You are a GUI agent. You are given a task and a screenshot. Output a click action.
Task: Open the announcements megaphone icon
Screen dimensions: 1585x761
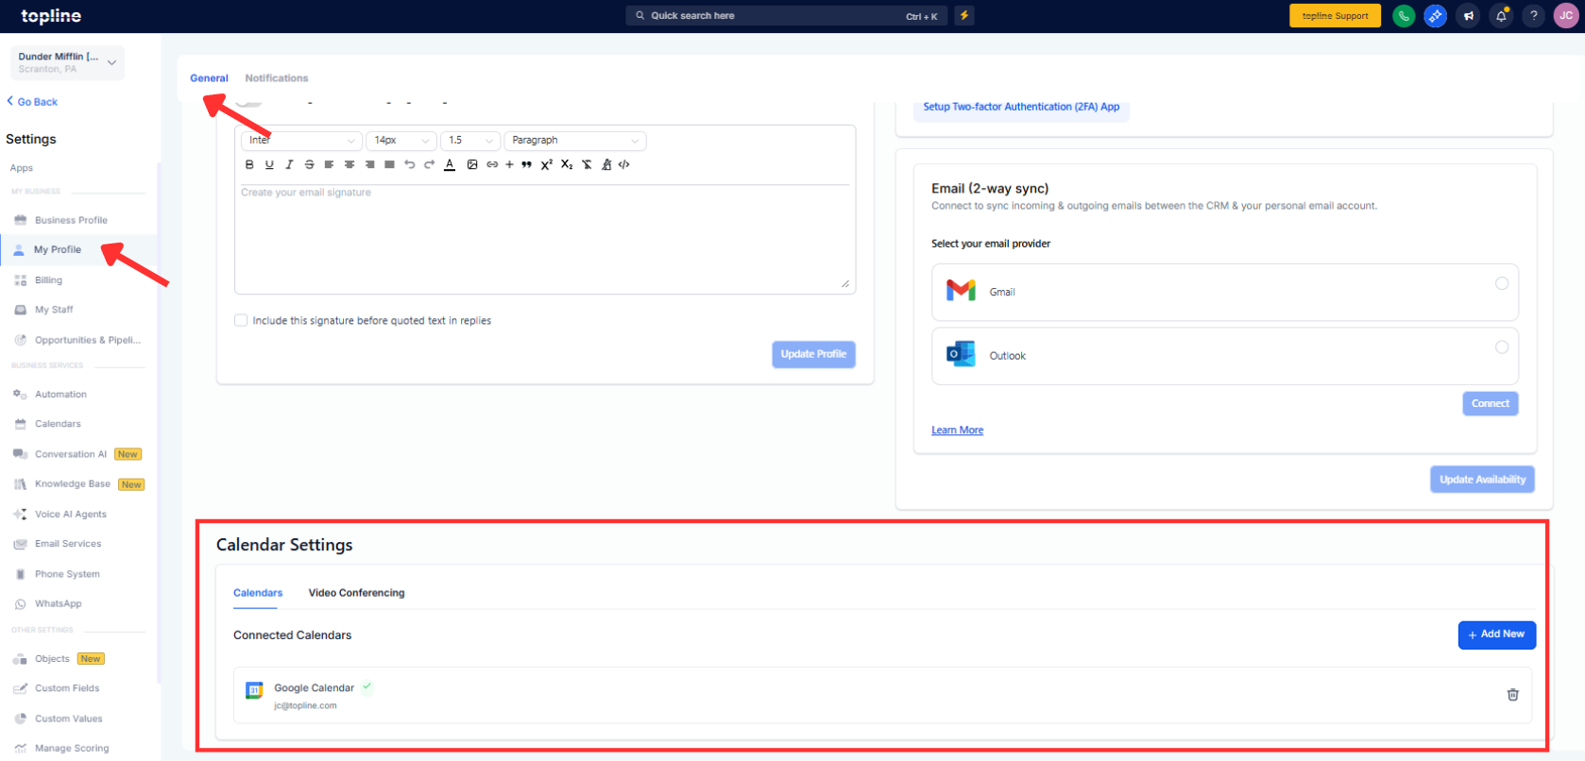tap(1468, 15)
